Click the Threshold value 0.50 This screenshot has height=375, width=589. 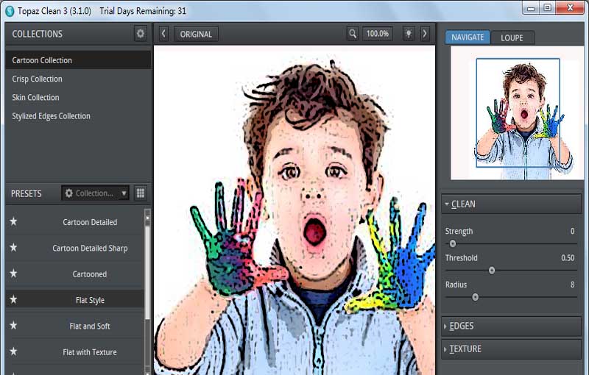pyautogui.click(x=568, y=258)
